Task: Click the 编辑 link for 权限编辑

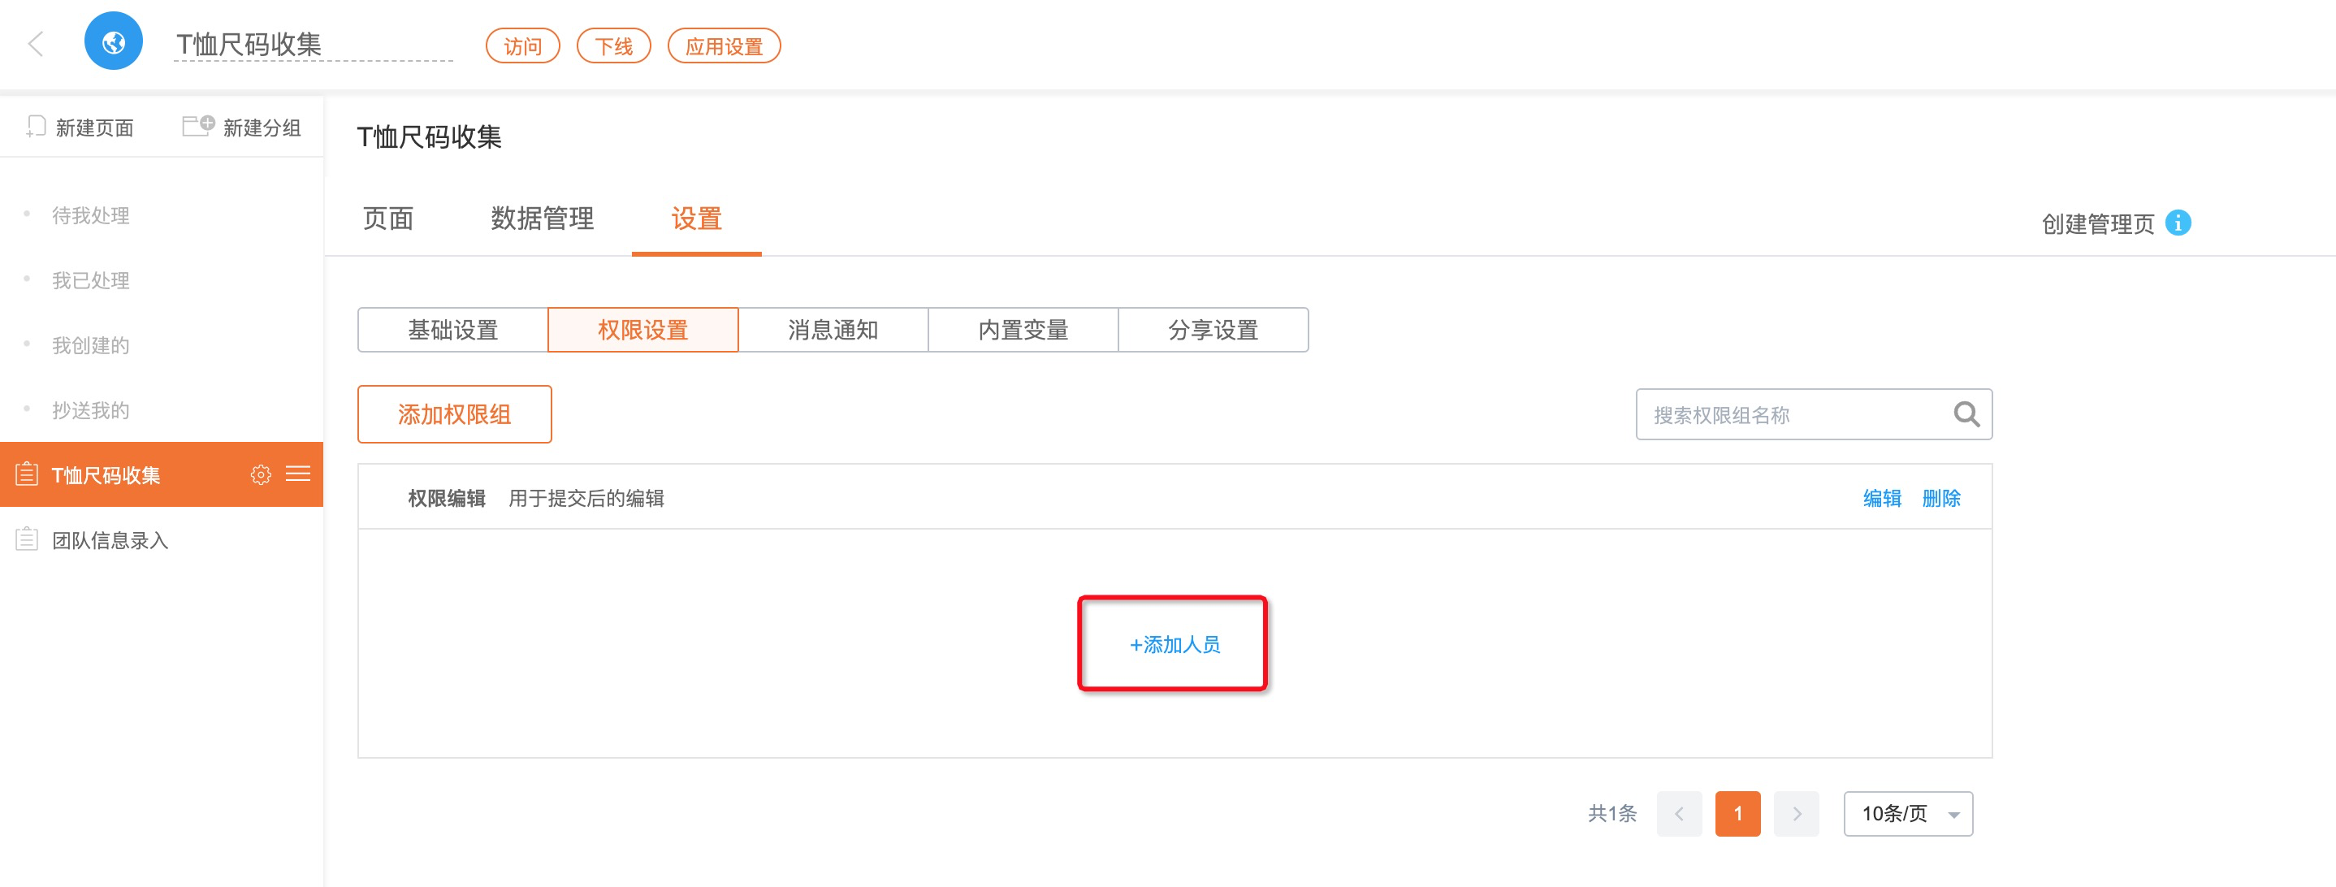Action: 1882,498
